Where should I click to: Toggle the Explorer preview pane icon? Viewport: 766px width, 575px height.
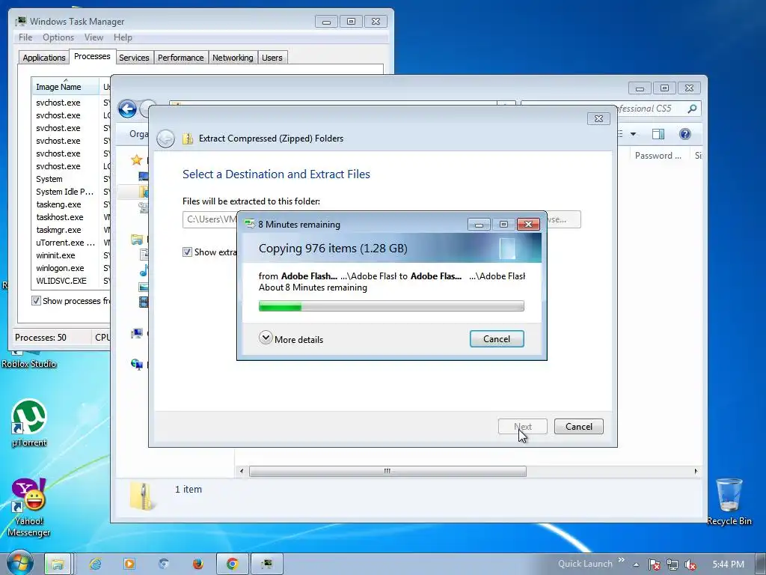click(x=658, y=134)
